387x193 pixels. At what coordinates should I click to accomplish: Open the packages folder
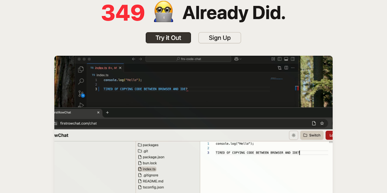[x=148, y=145]
